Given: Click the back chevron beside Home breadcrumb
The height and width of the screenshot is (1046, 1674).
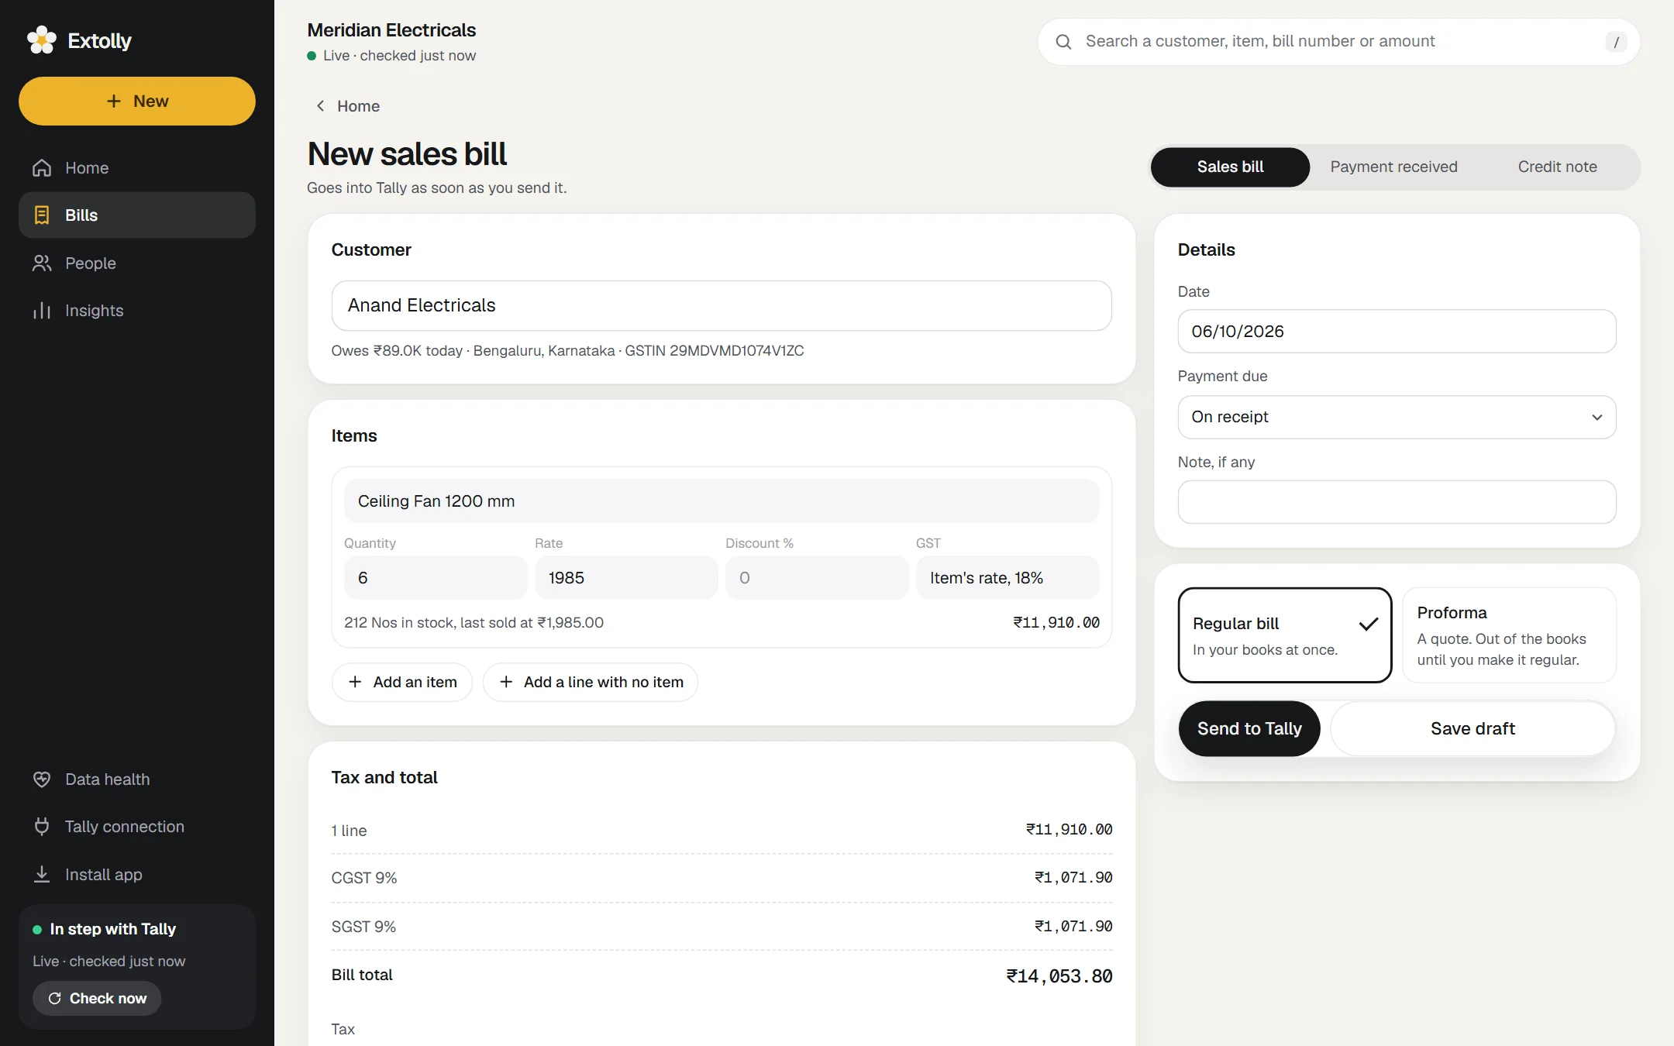Looking at the screenshot, I should point(320,105).
